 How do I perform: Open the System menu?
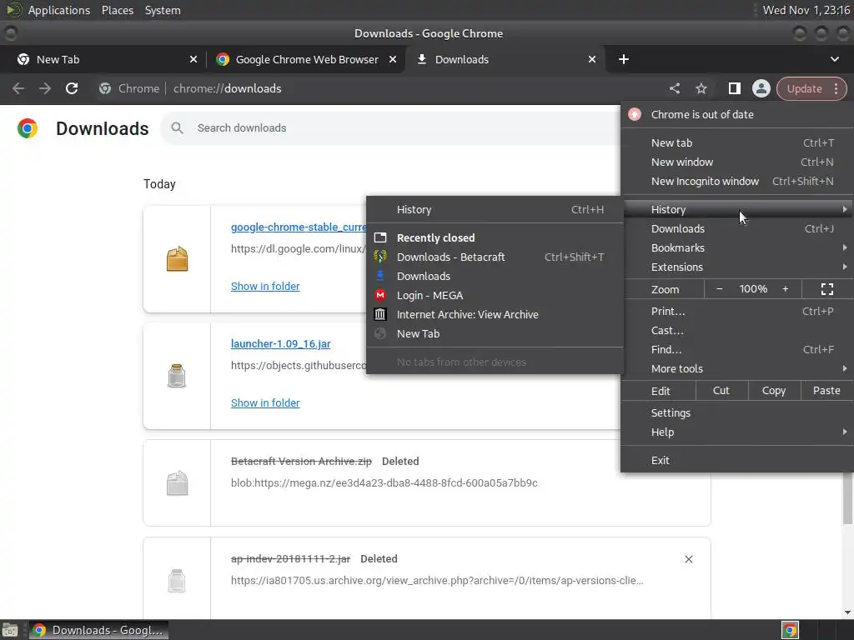[163, 10]
